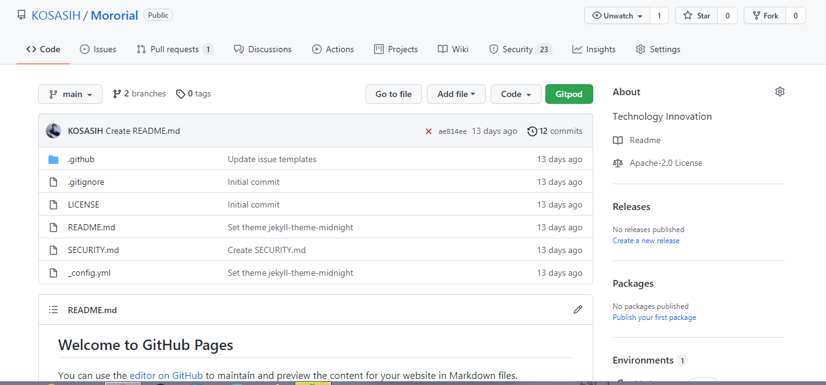Click Publish your first package
Screen dimensions: 826x385
coord(655,317)
